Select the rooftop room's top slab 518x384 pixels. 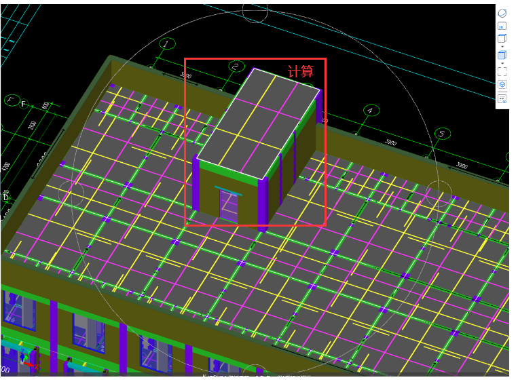pyautogui.click(x=259, y=123)
